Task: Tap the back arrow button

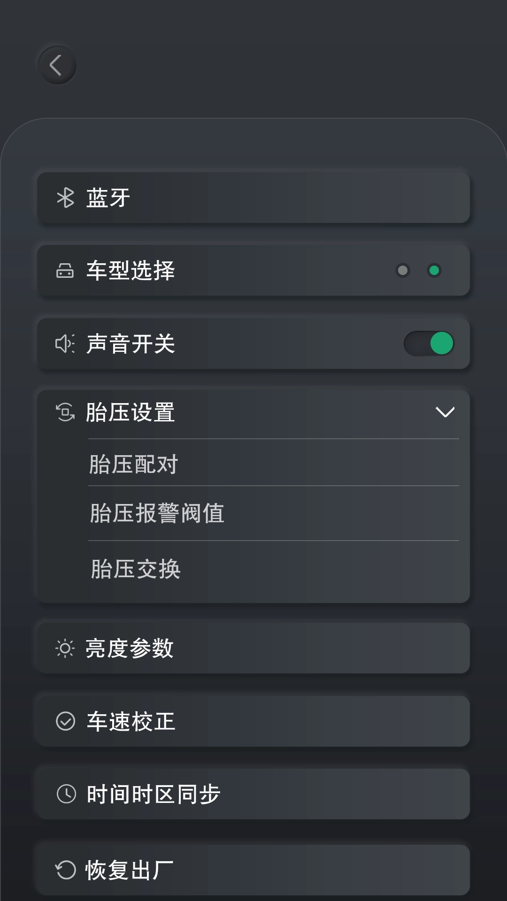Action: click(x=57, y=65)
